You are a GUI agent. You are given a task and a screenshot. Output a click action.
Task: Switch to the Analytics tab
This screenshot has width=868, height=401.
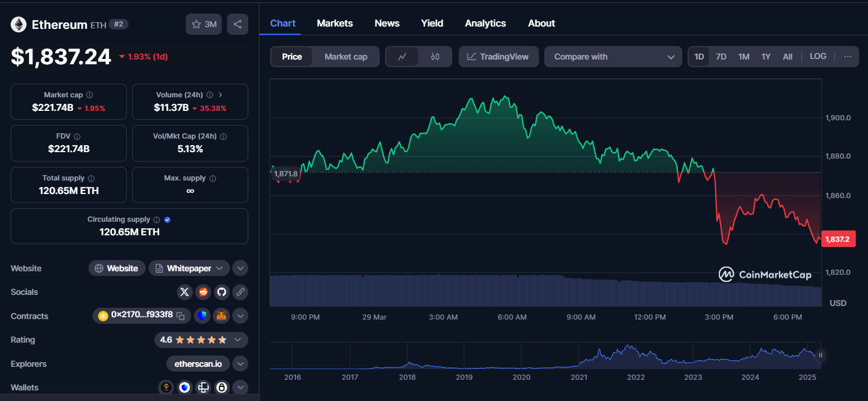coord(485,24)
